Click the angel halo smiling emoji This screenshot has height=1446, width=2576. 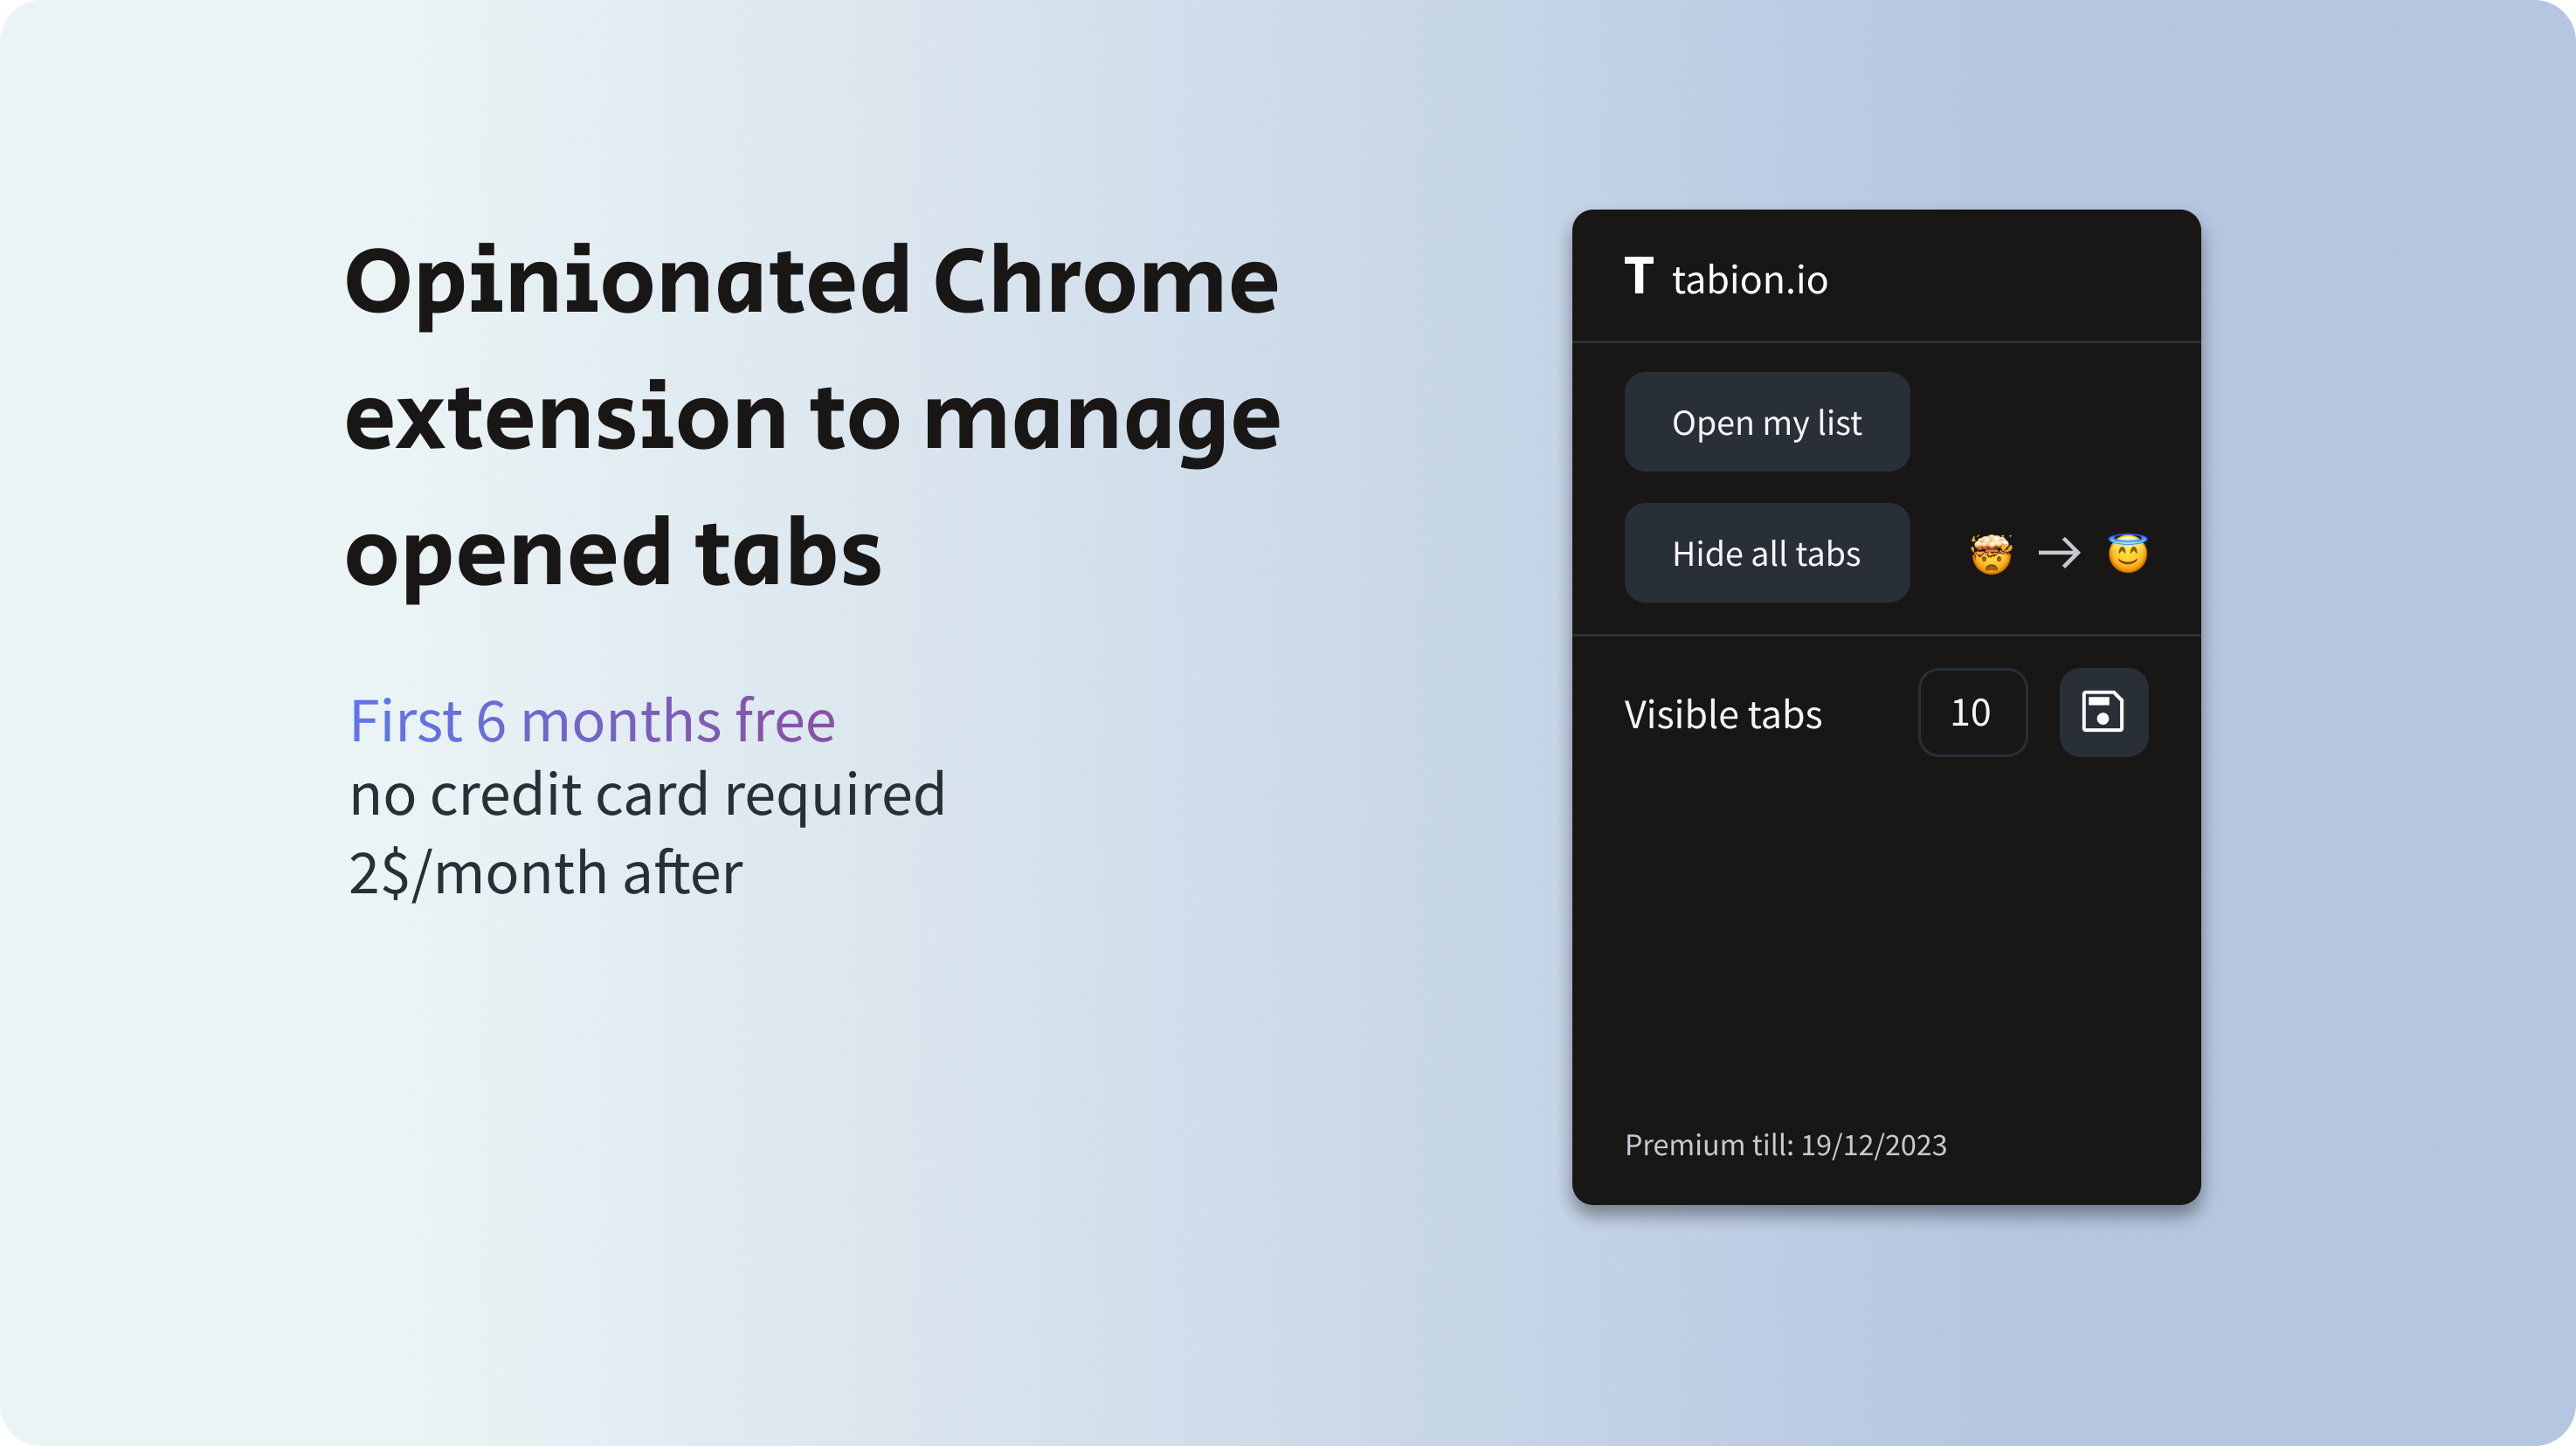[2127, 553]
